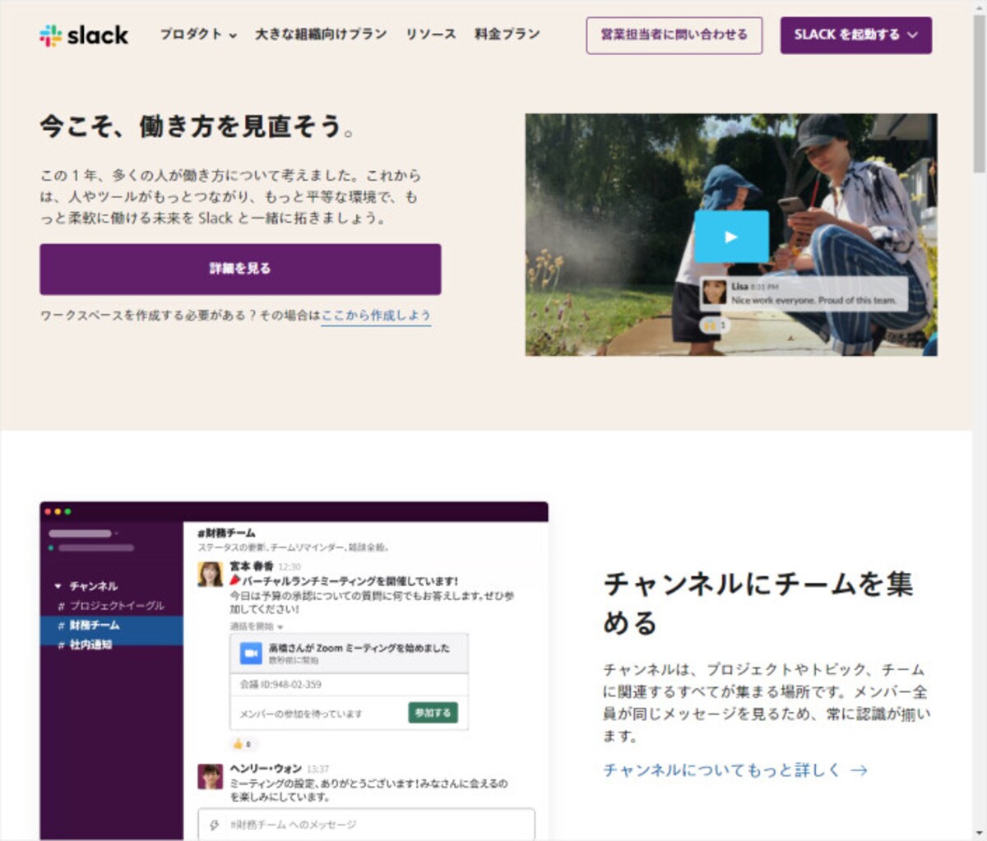Play the hero video

(730, 237)
